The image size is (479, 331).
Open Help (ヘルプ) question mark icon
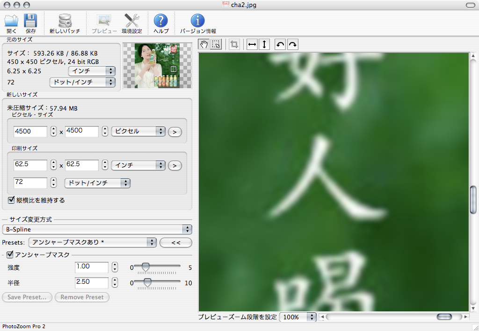(x=161, y=21)
